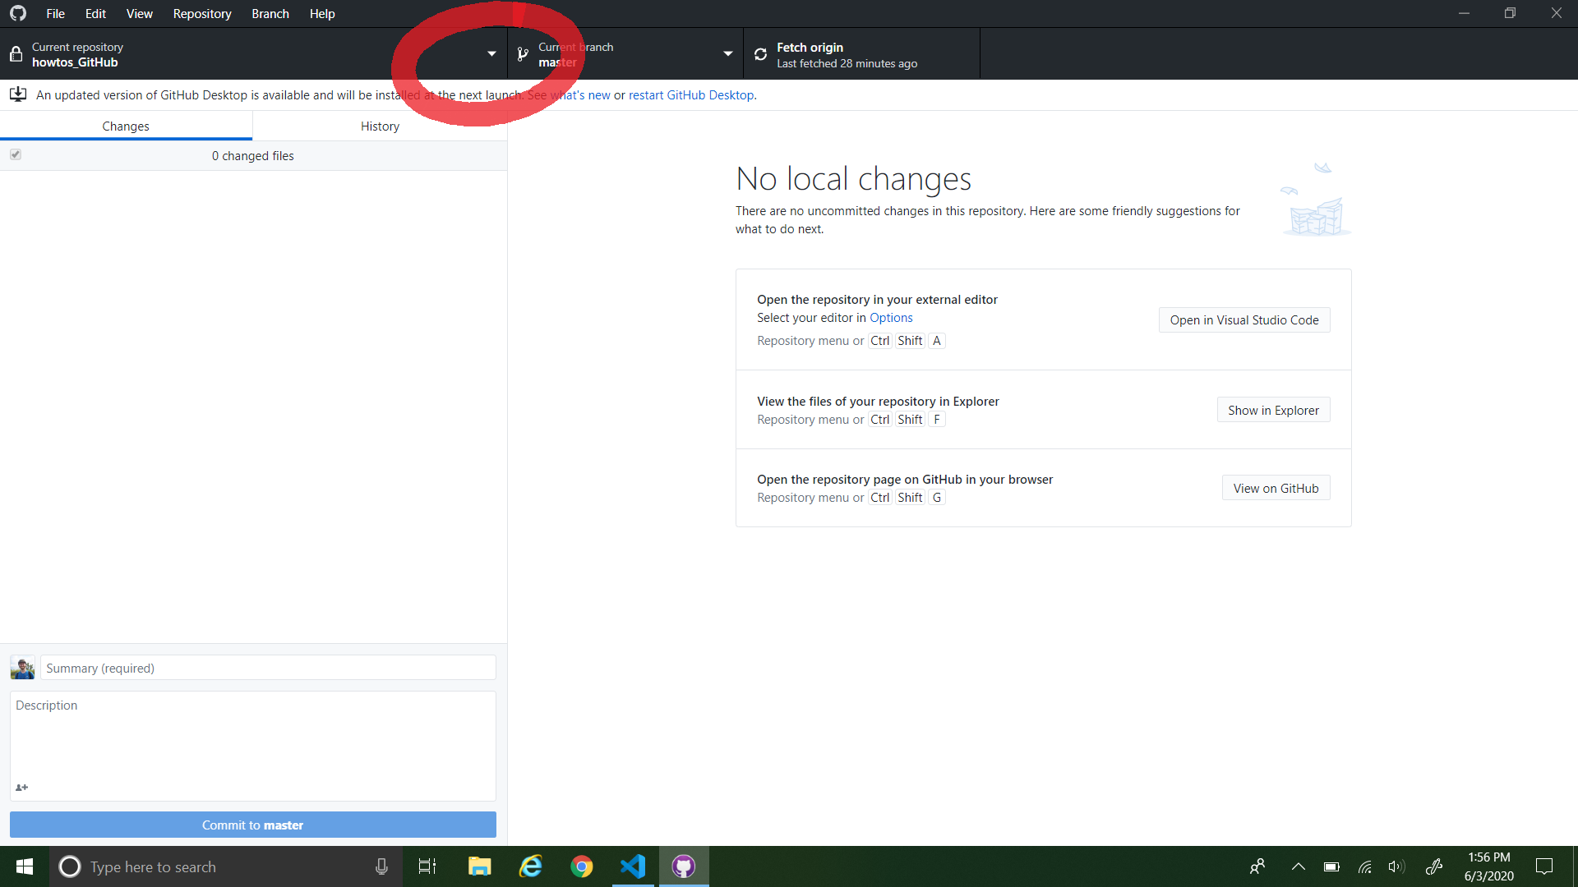Click the volume speaker icon
Screen dimensions: 1578x887
click(x=1396, y=866)
